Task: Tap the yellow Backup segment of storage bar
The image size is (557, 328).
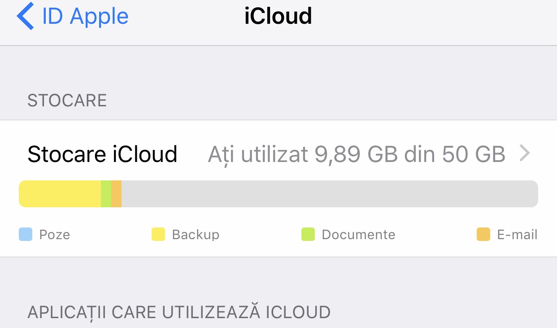Action: 60,194
